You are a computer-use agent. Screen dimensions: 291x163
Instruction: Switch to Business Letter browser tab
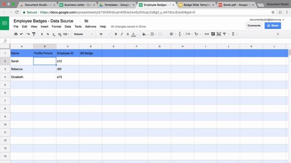point(78,5)
